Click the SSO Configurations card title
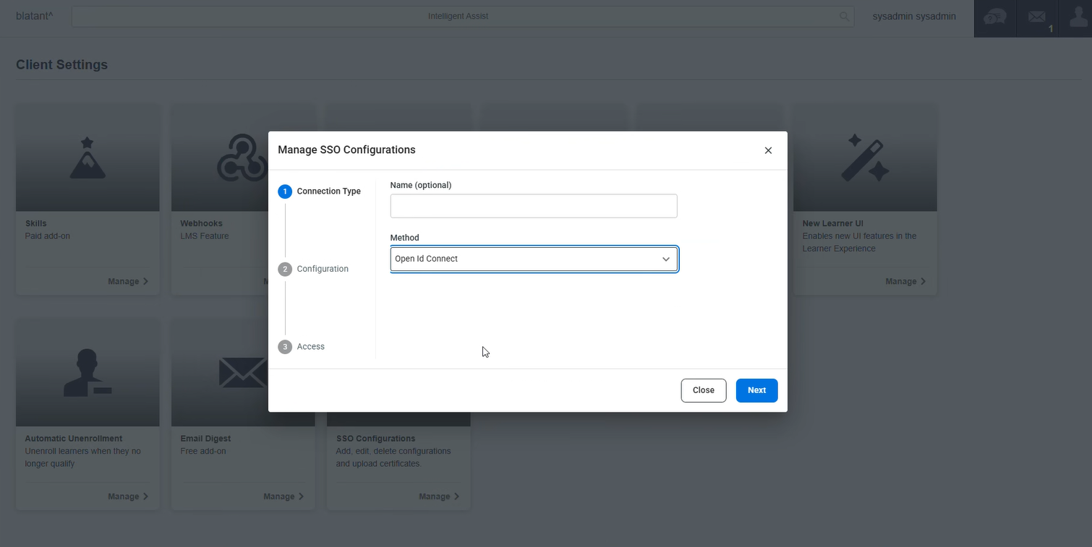Viewport: 1092px width, 547px height. click(375, 439)
